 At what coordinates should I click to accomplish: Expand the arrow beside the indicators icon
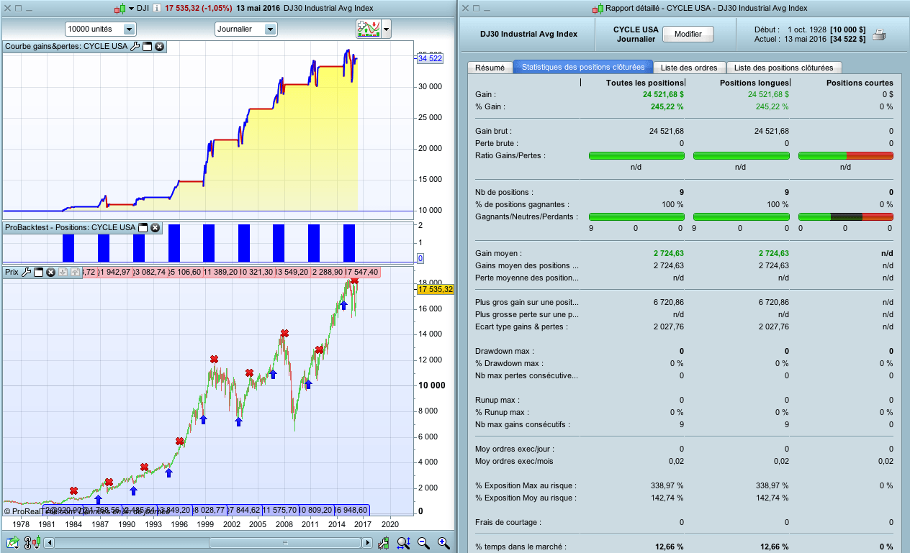point(387,29)
